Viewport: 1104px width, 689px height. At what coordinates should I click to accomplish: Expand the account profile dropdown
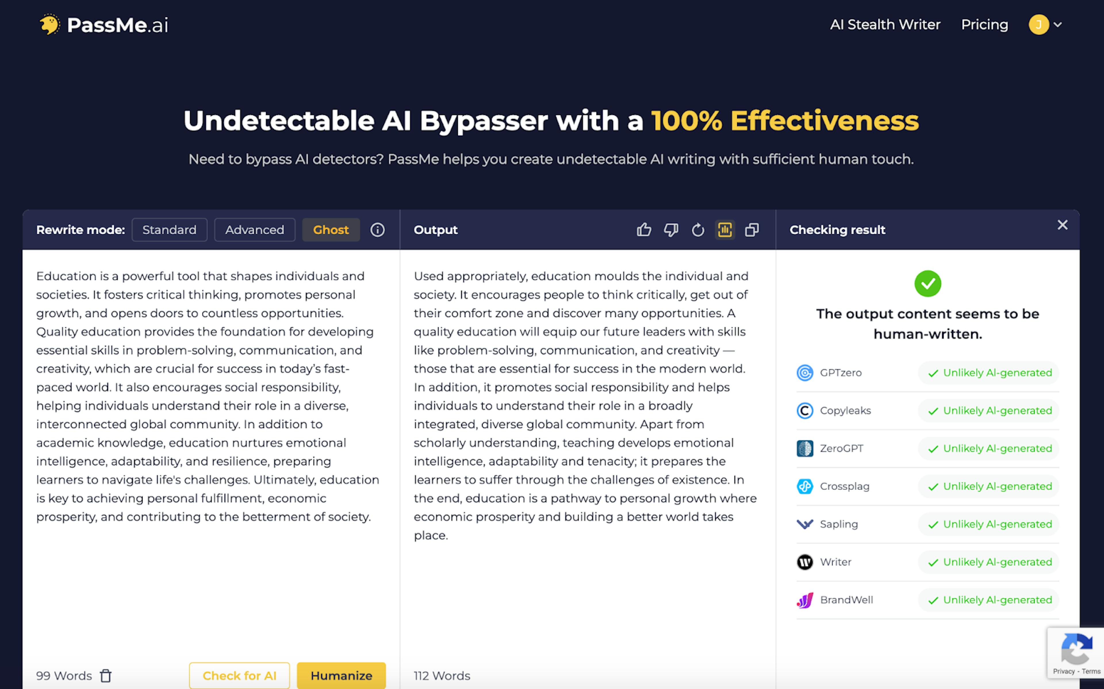(1046, 25)
